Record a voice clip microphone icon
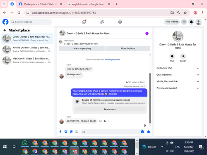 (x=60, y=132)
